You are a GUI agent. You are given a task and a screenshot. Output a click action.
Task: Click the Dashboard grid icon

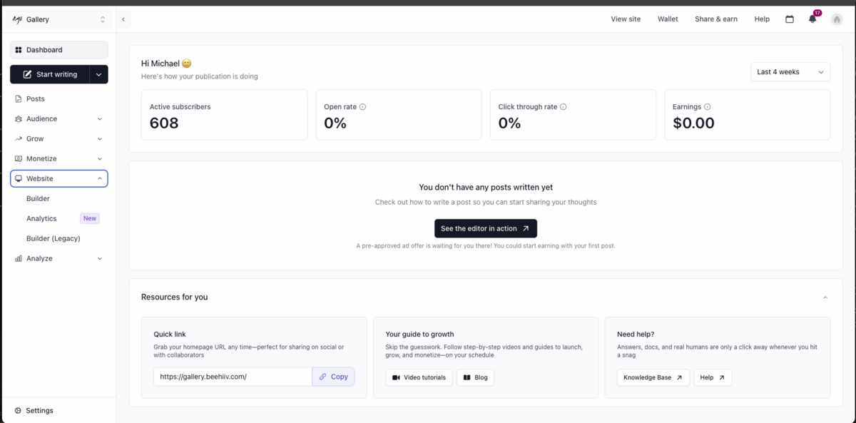19,50
